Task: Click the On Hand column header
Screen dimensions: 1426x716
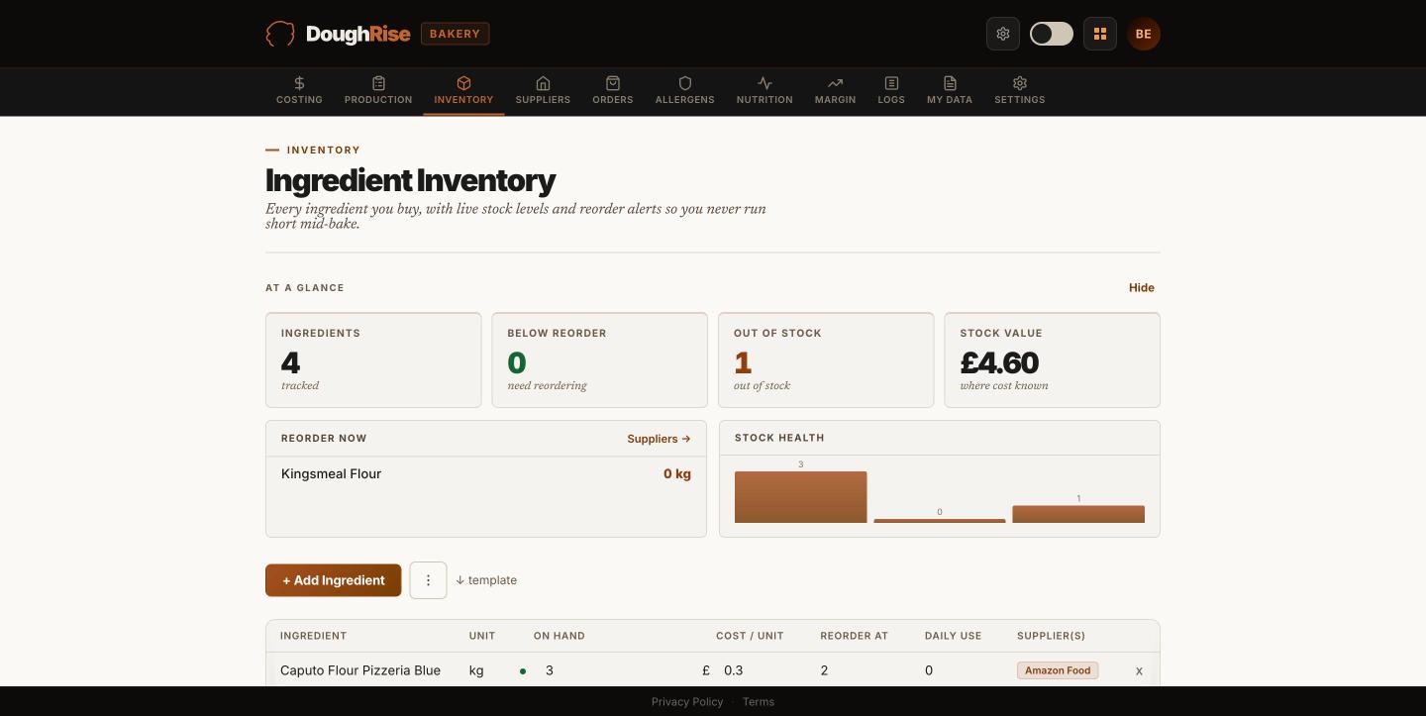Action: (x=560, y=636)
